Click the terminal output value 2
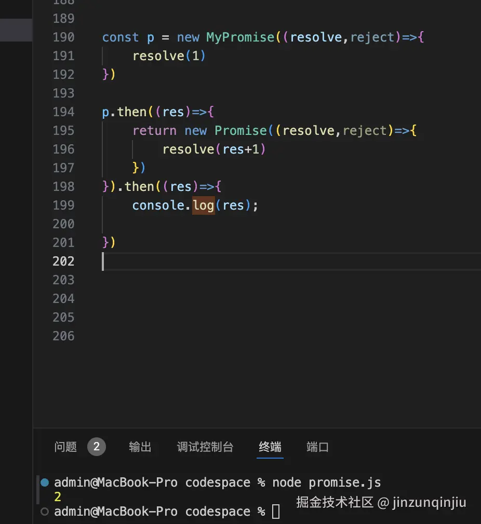This screenshot has width=481, height=524. 58,497
